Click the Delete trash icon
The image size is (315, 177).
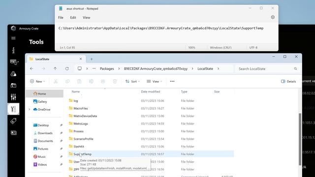tap(115, 81)
